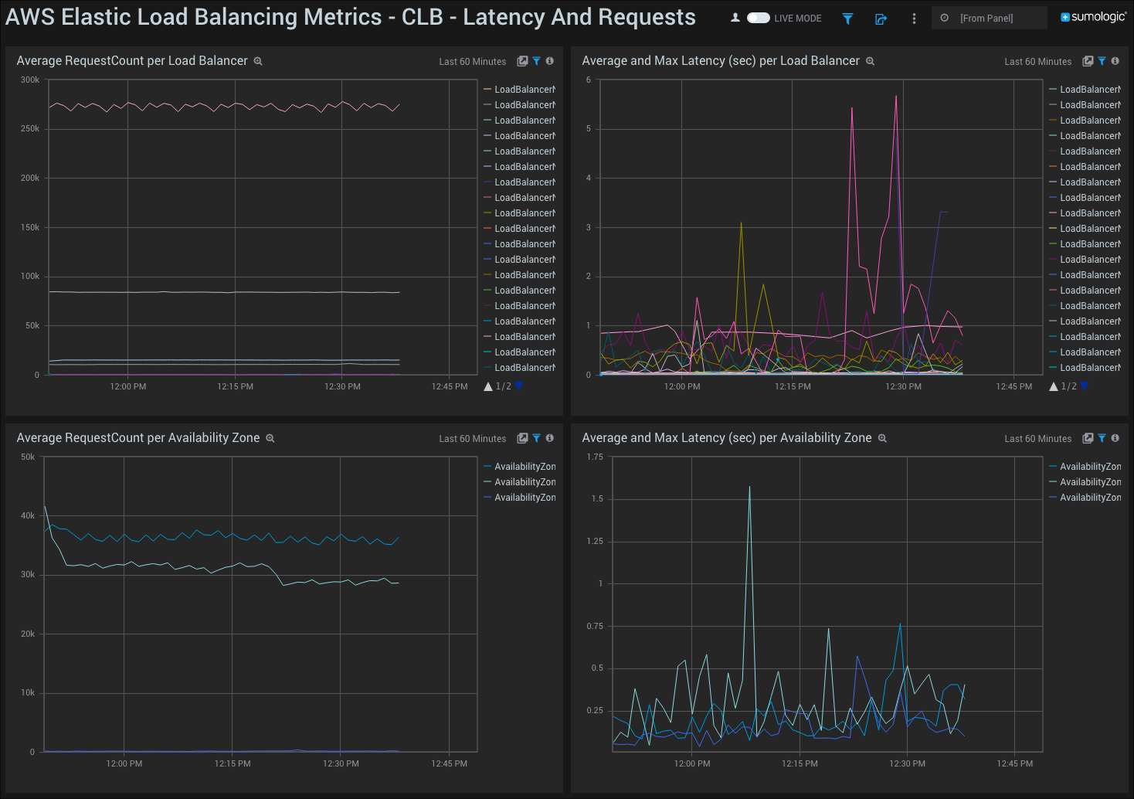The width and height of the screenshot is (1134, 799).
Task: Select the filter funnel icon in the top bar
Action: (847, 18)
